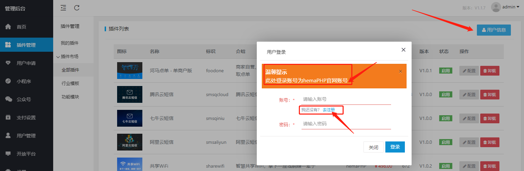
Task: Click the smsqcloud identifier cell
Action: (x=217, y=95)
